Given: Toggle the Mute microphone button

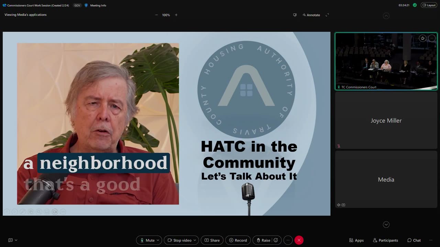Looking at the screenshot, I should [147, 240].
